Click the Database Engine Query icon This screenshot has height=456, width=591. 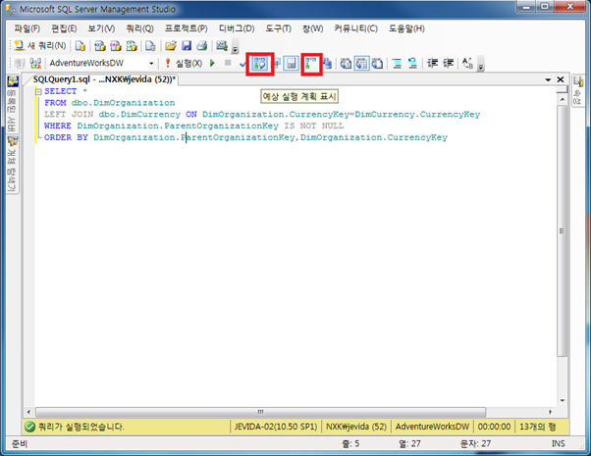click(x=80, y=46)
